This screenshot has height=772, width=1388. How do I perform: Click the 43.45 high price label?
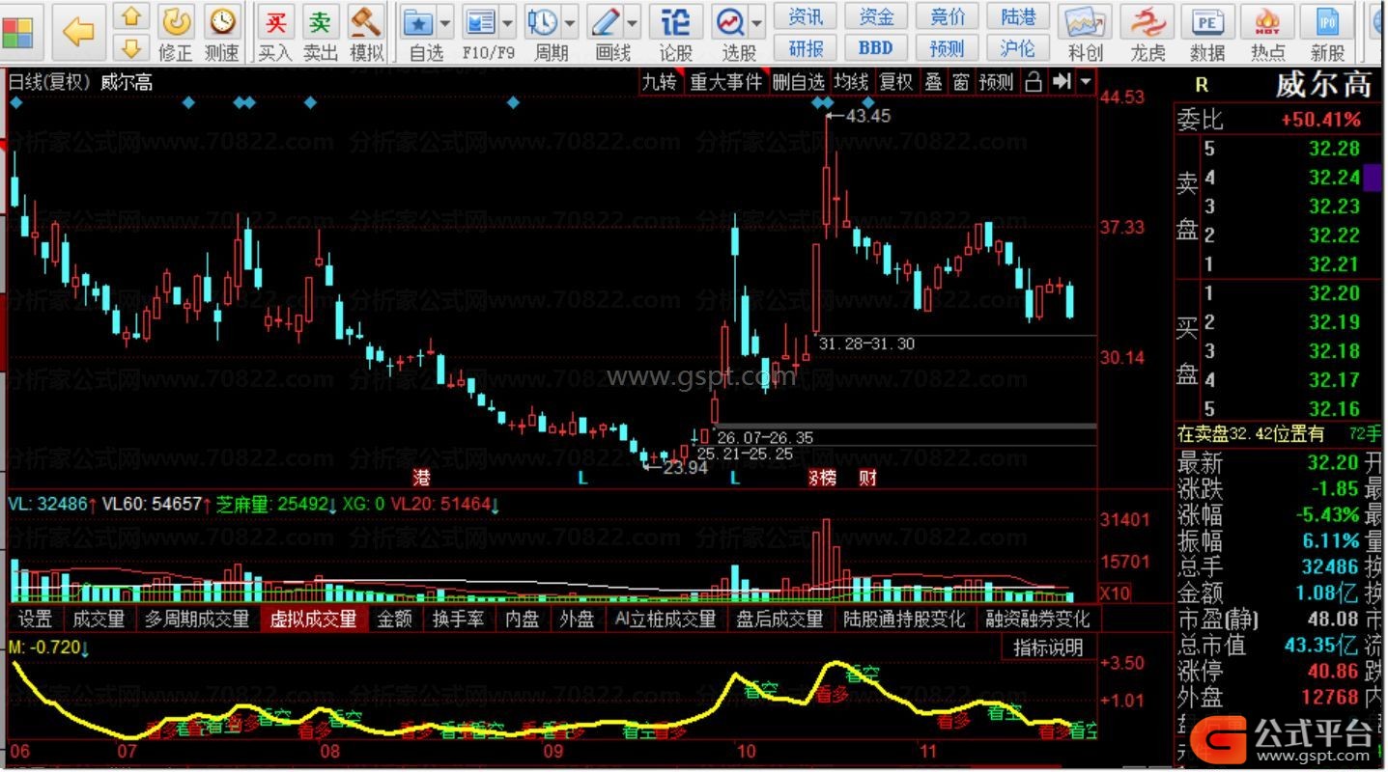(x=867, y=116)
